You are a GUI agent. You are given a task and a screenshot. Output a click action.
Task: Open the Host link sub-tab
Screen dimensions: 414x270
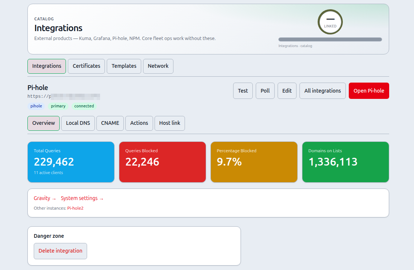click(x=169, y=123)
